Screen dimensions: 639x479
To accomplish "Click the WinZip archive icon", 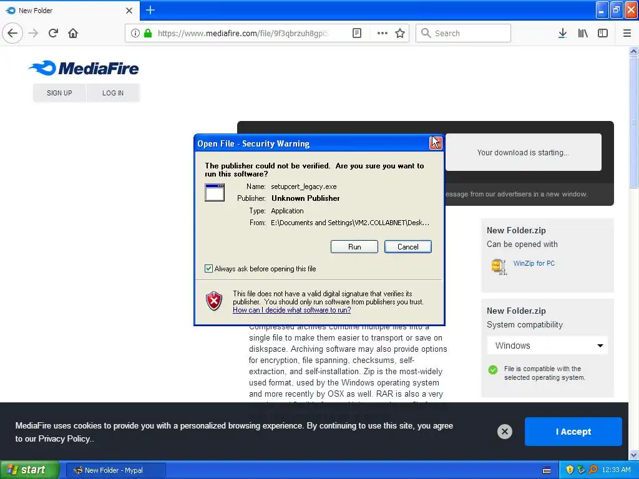I will [499, 267].
